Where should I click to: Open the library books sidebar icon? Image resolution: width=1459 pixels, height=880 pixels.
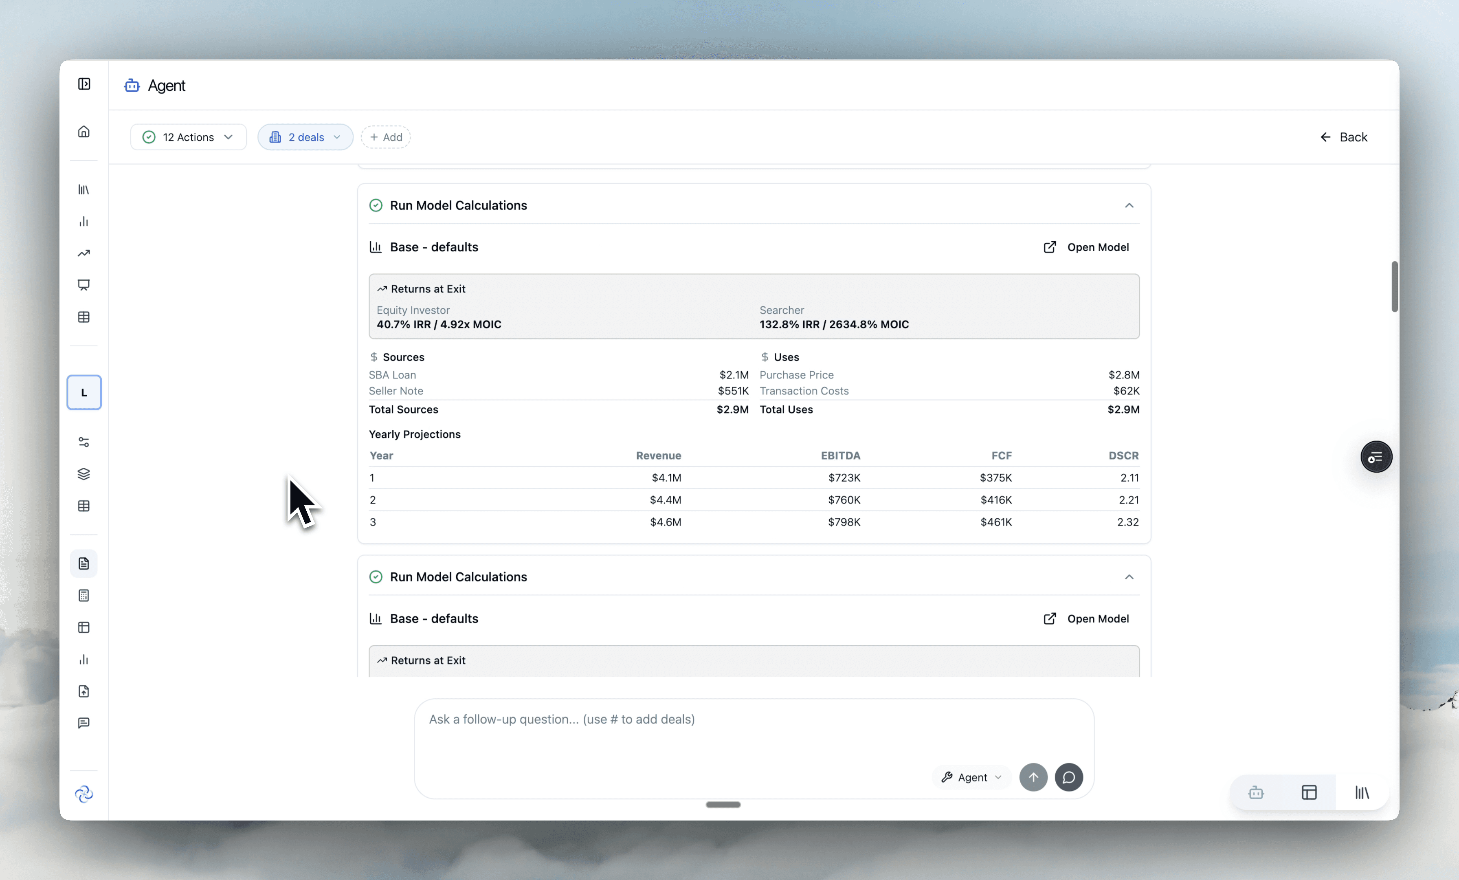pos(83,189)
